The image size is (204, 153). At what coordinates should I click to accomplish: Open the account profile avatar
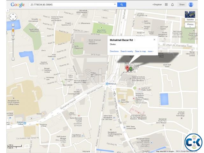point(191,4)
